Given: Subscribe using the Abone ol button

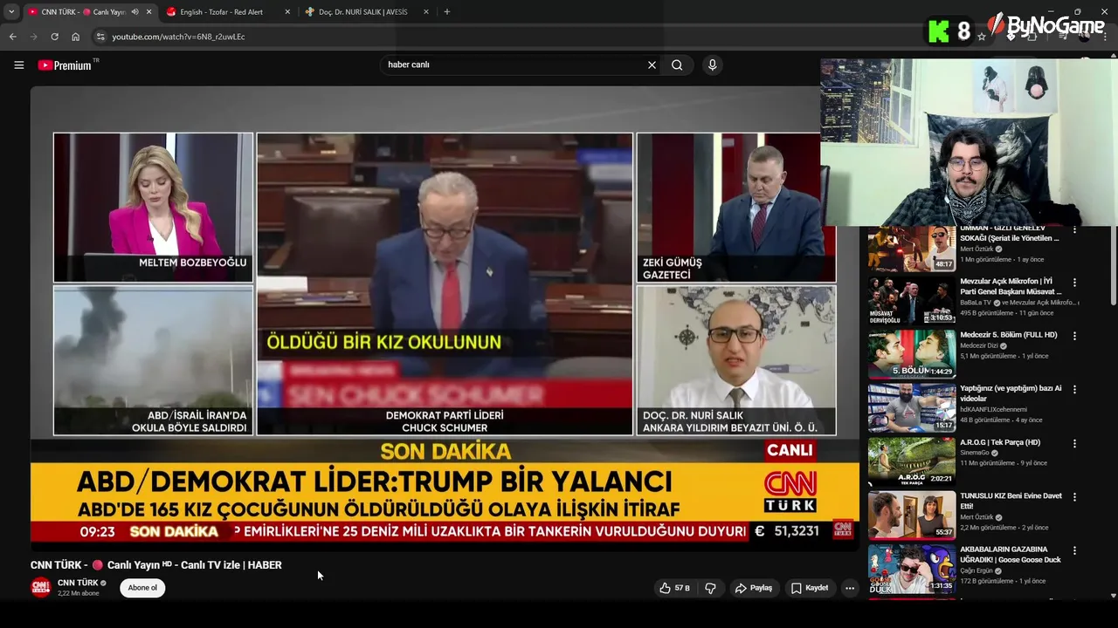Looking at the screenshot, I should point(142,588).
